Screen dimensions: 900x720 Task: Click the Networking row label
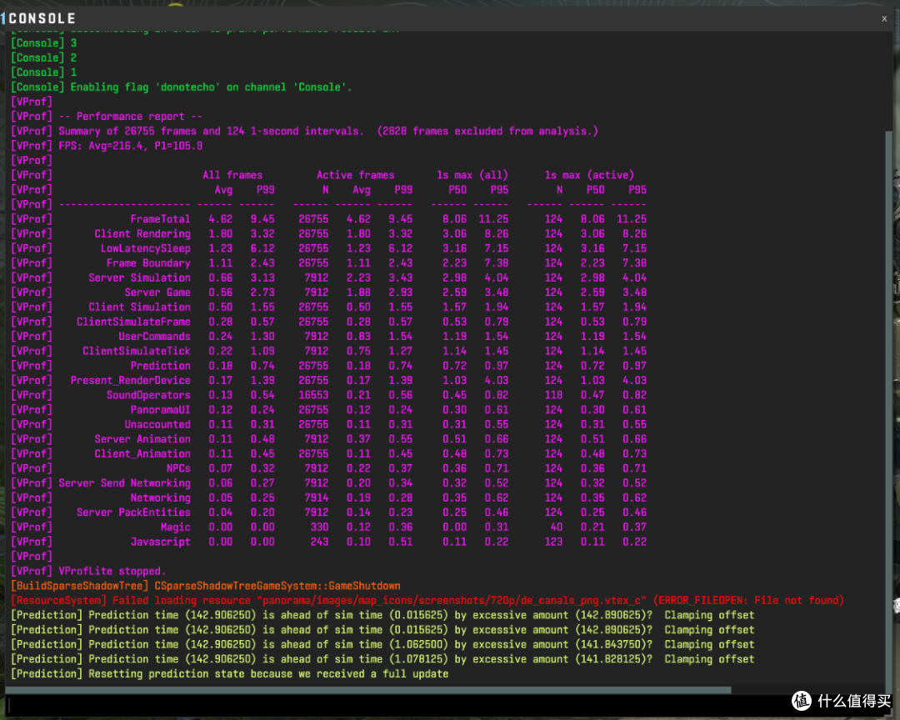point(160,497)
